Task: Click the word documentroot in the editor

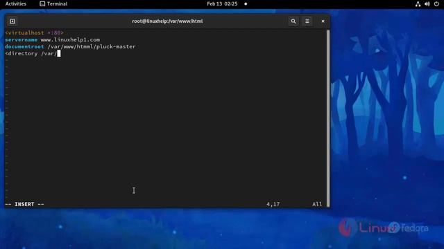Action: click(24, 46)
